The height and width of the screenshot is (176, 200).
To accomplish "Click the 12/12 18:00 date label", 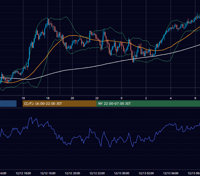I will tap(48, 173).
